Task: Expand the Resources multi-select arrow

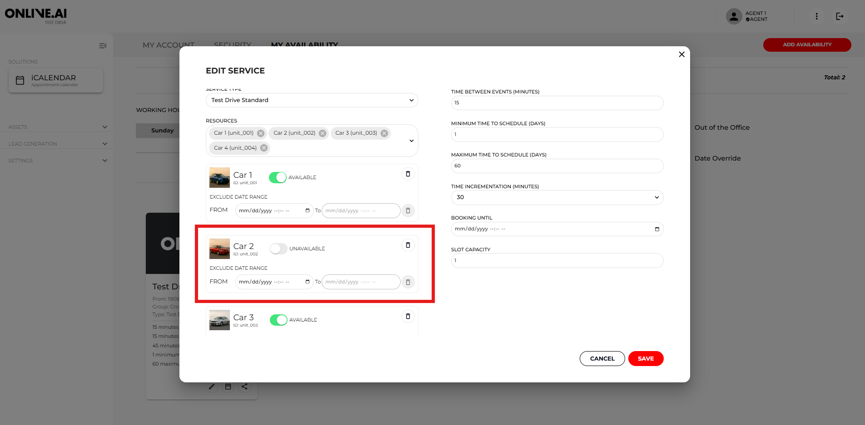Action: [411, 141]
